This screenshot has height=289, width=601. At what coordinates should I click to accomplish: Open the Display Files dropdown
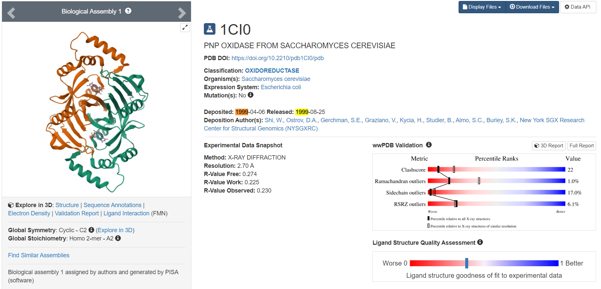pyautogui.click(x=482, y=7)
